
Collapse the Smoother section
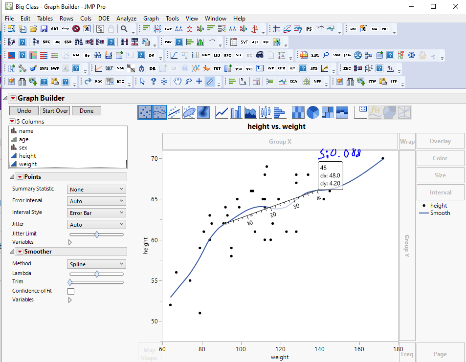[x=12, y=252]
